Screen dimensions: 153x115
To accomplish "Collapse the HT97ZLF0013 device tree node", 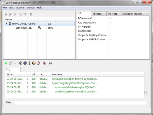I will point(6,24).
